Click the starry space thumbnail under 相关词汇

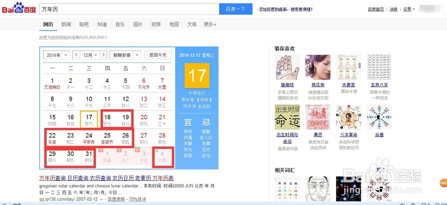tap(348, 189)
